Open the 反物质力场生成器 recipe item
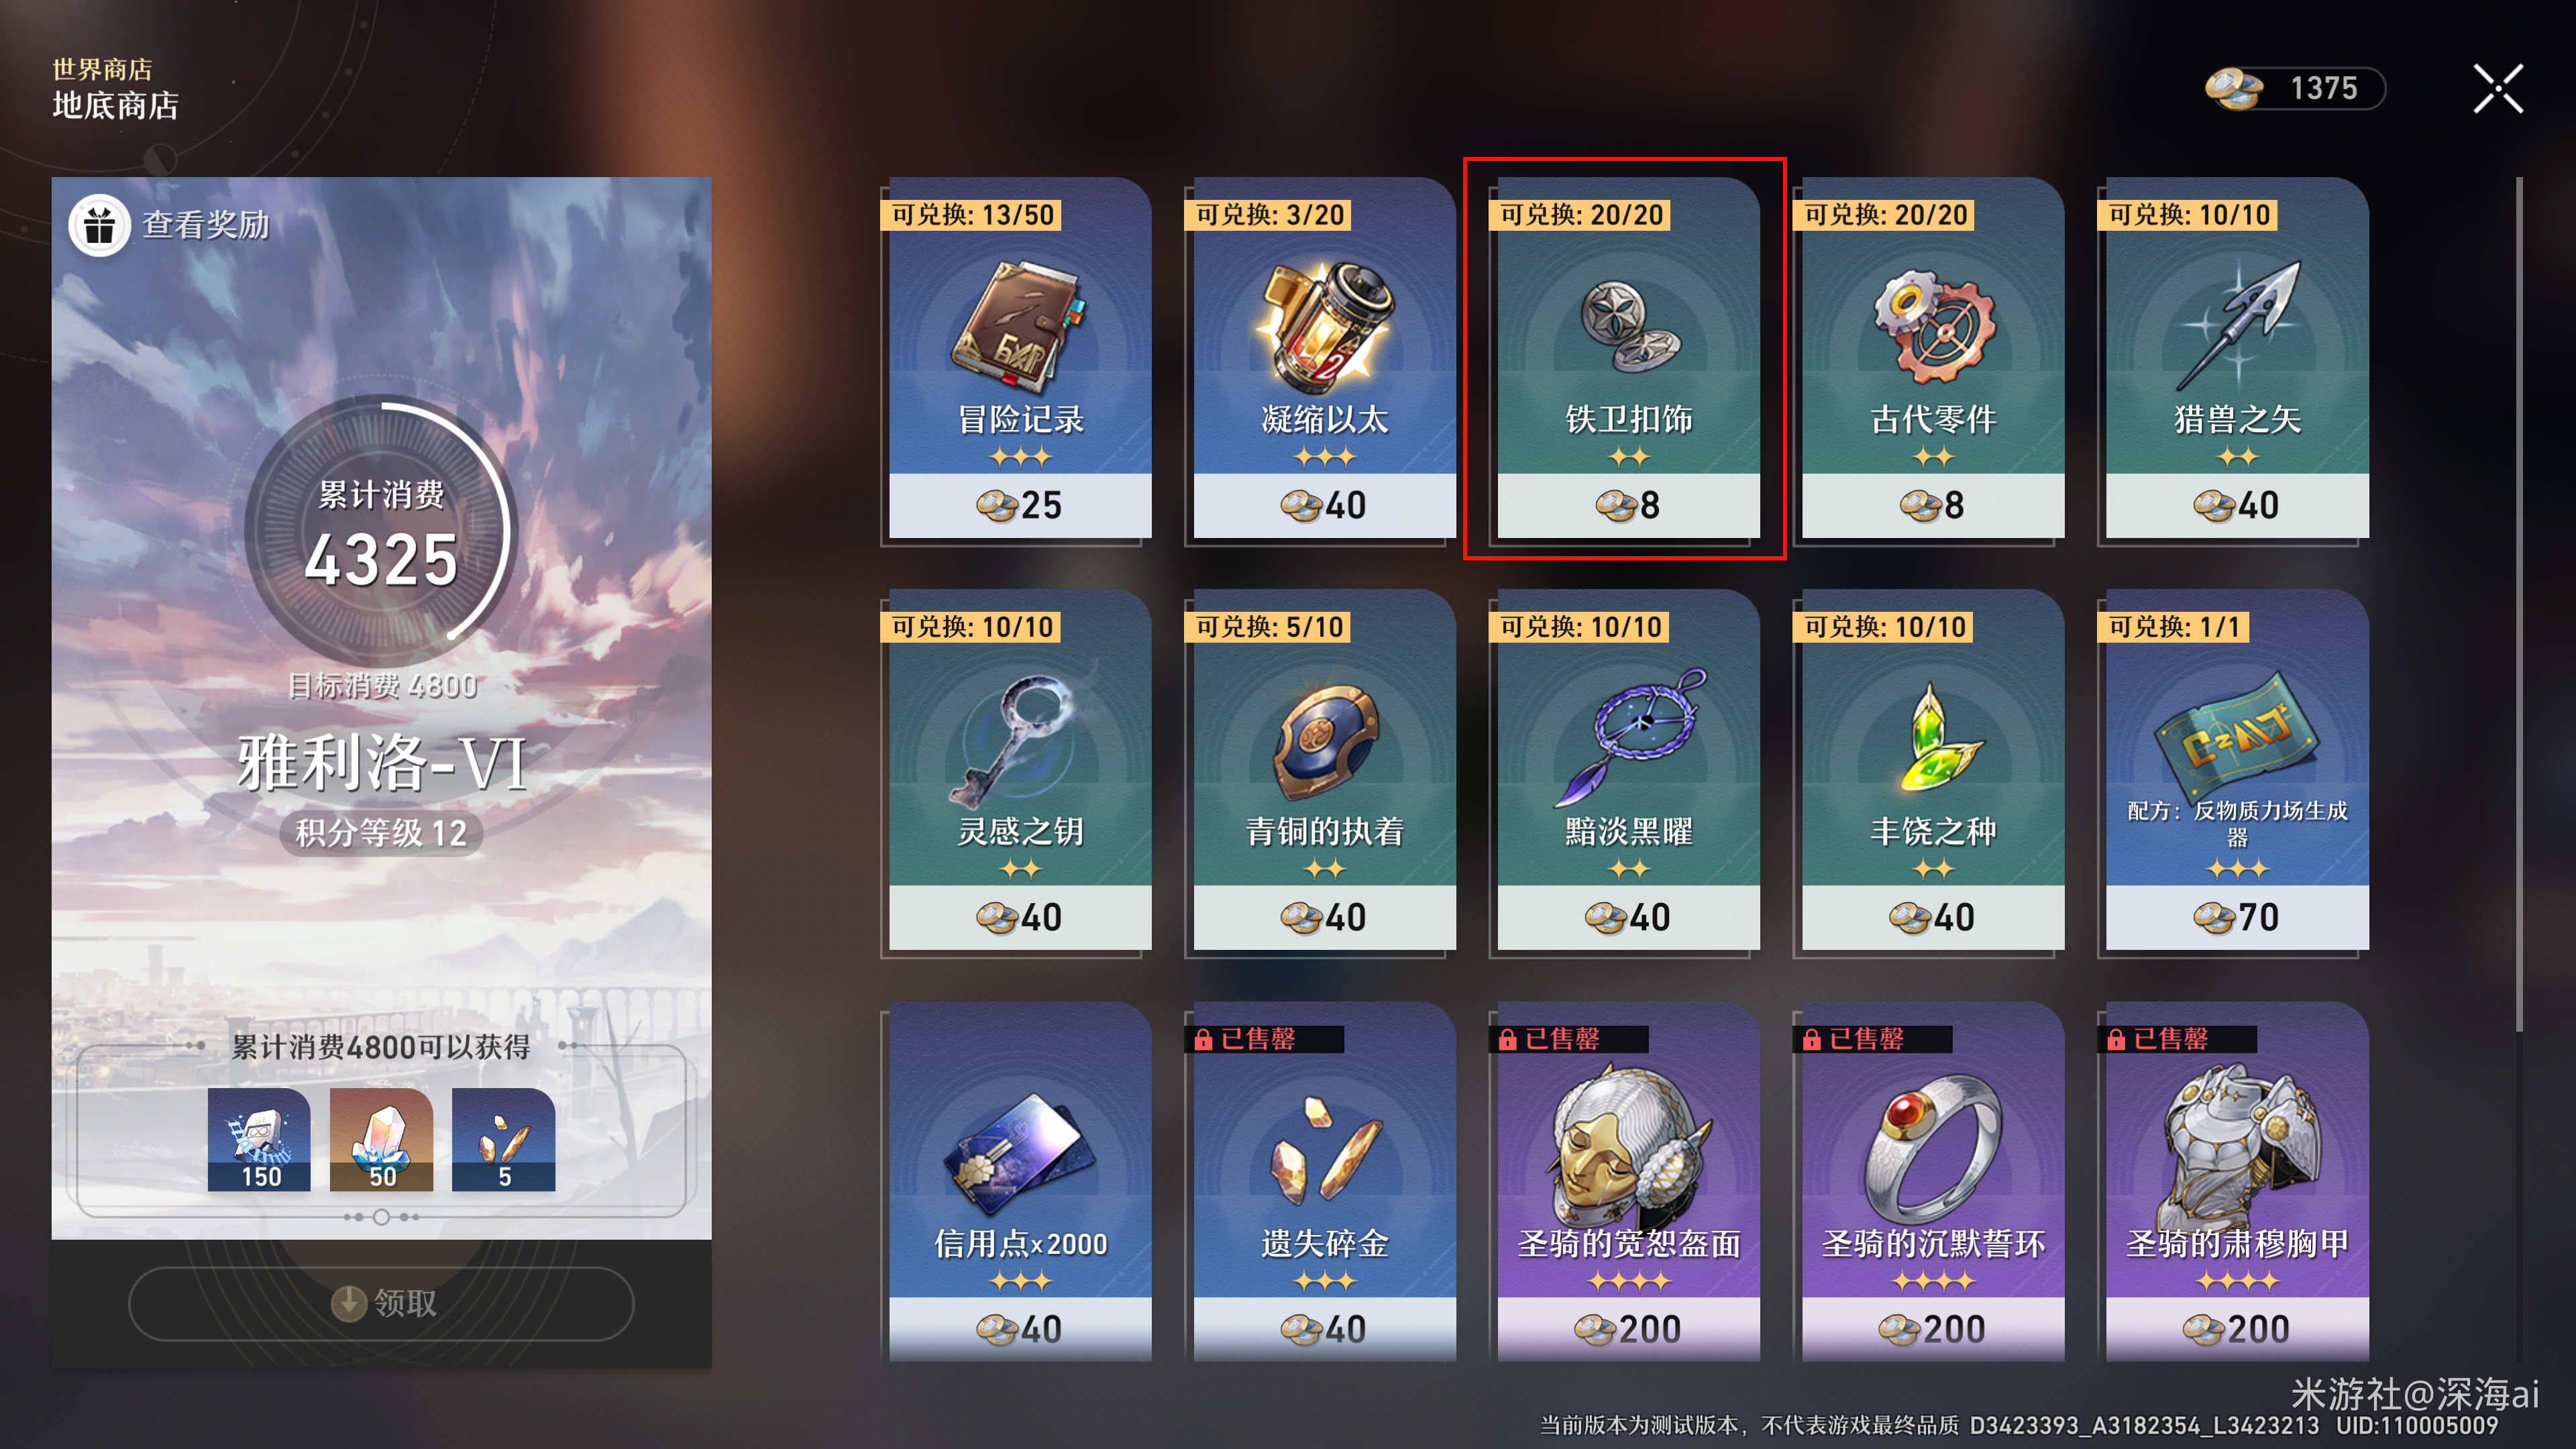This screenshot has height=1449, width=2576. click(2235, 771)
